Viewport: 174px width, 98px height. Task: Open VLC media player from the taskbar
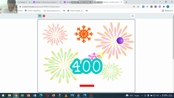point(66,96)
